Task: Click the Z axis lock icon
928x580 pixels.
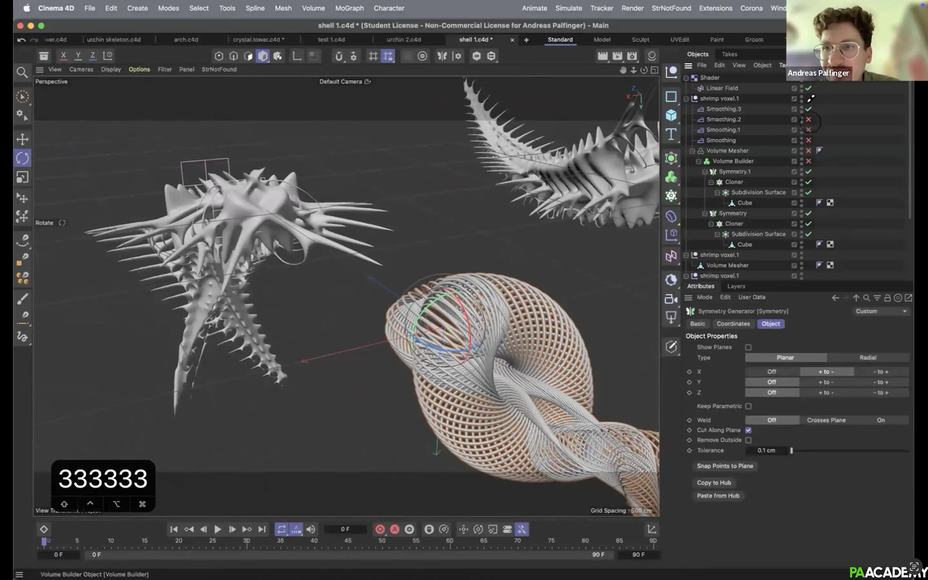Action: [92, 56]
